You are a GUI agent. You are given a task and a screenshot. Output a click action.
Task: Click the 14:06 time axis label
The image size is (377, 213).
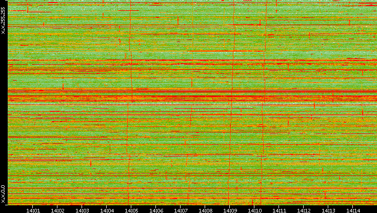click(156, 210)
